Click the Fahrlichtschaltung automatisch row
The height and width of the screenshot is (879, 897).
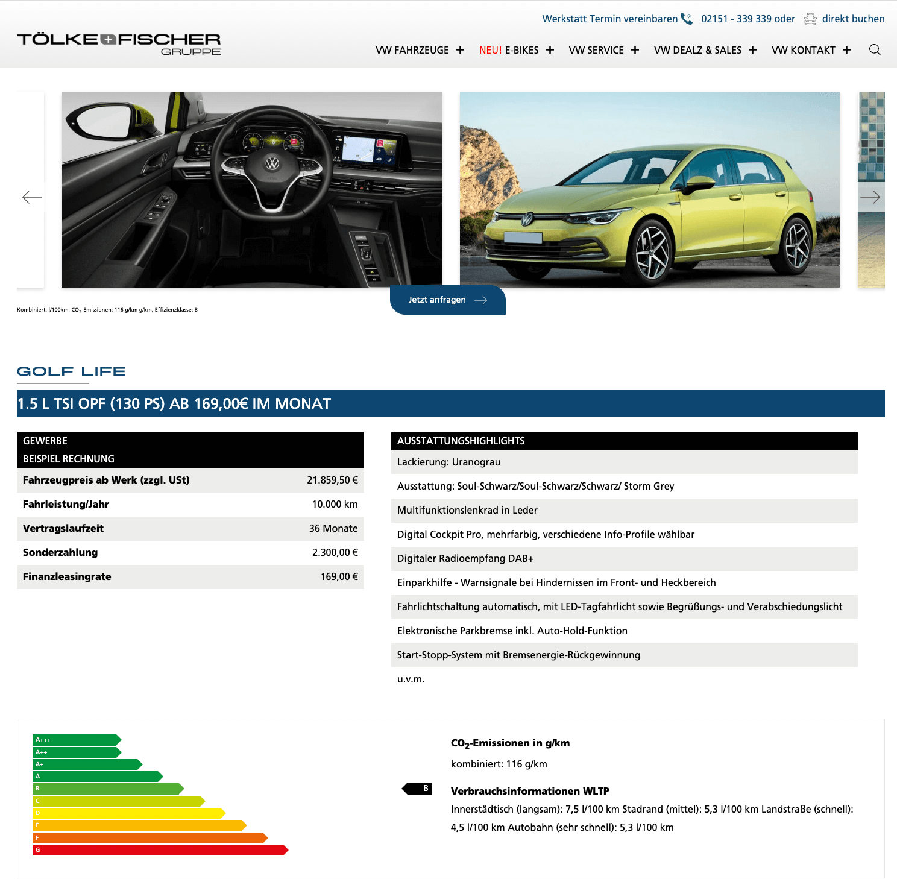coord(625,607)
